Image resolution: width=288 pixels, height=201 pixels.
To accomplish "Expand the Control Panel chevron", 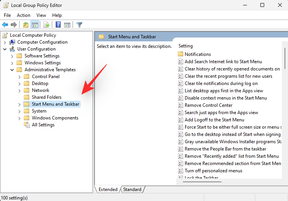I will coord(20,77).
